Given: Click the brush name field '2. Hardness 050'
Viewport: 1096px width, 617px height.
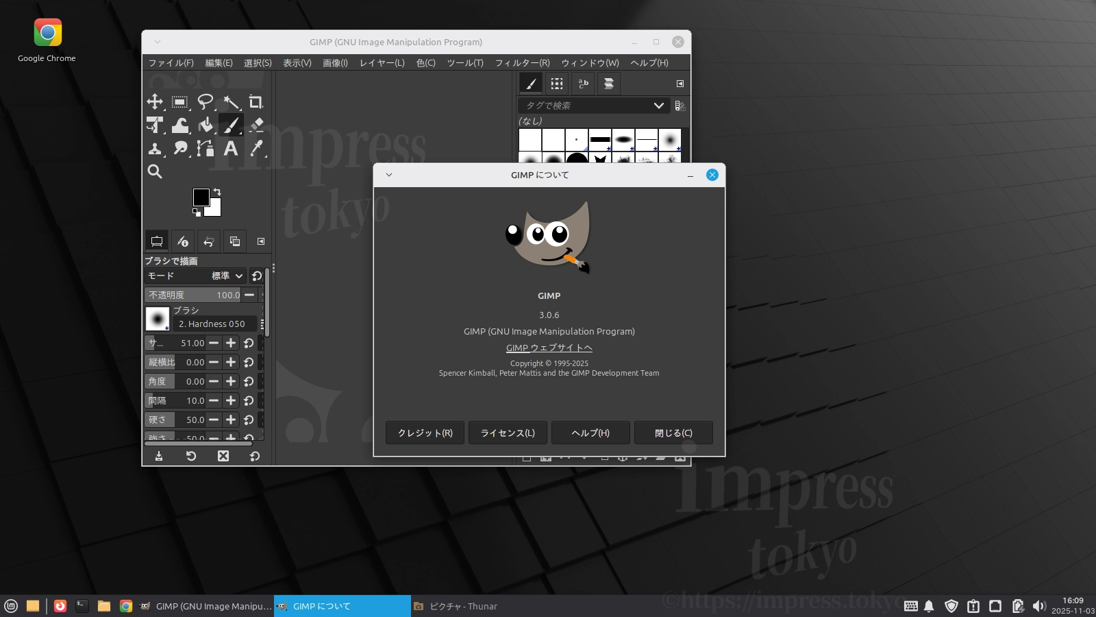Looking at the screenshot, I should [216, 324].
